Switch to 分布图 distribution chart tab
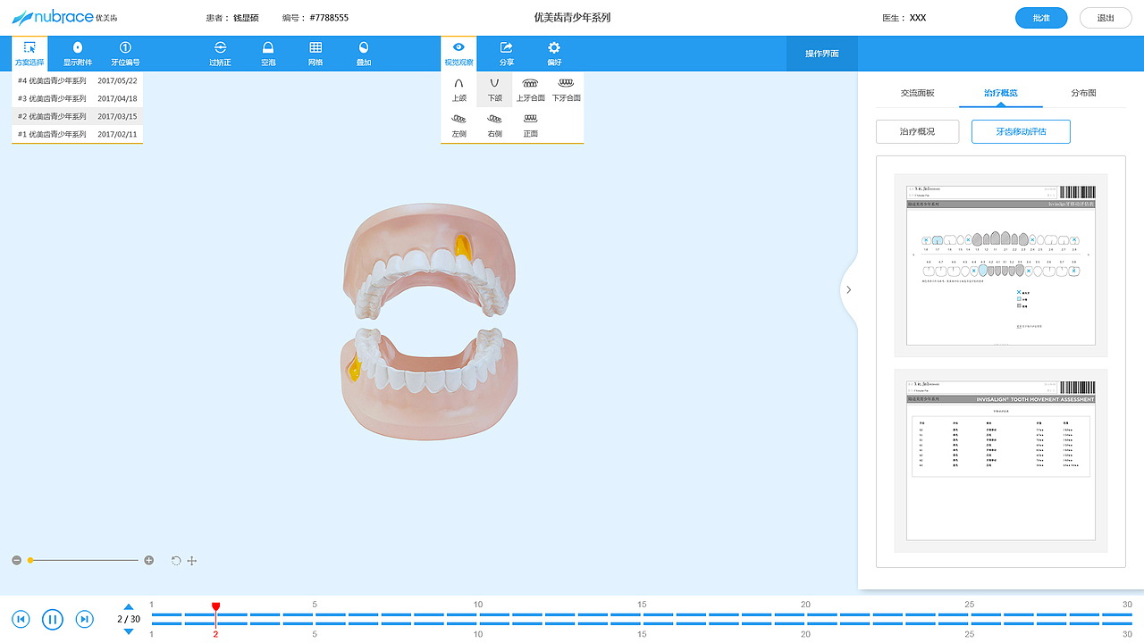 tap(1083, 93)
